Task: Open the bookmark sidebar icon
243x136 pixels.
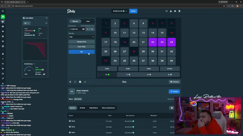Action: pyautogui.click(x=3, y=27)
